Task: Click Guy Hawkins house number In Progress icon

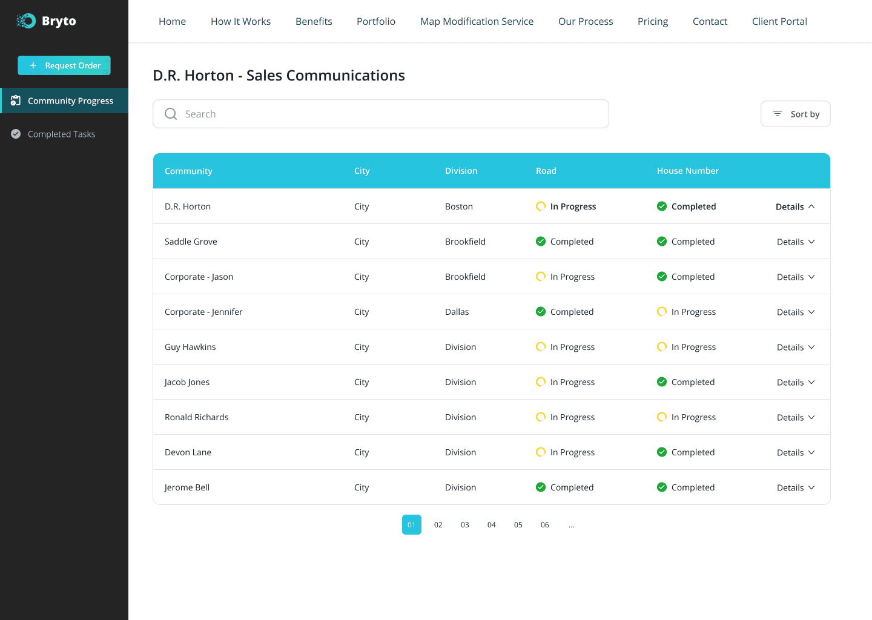Action: (662, 347)
